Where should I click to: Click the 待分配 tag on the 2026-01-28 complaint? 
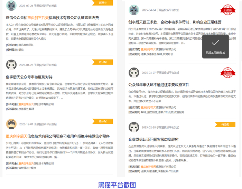coord(103,62)
